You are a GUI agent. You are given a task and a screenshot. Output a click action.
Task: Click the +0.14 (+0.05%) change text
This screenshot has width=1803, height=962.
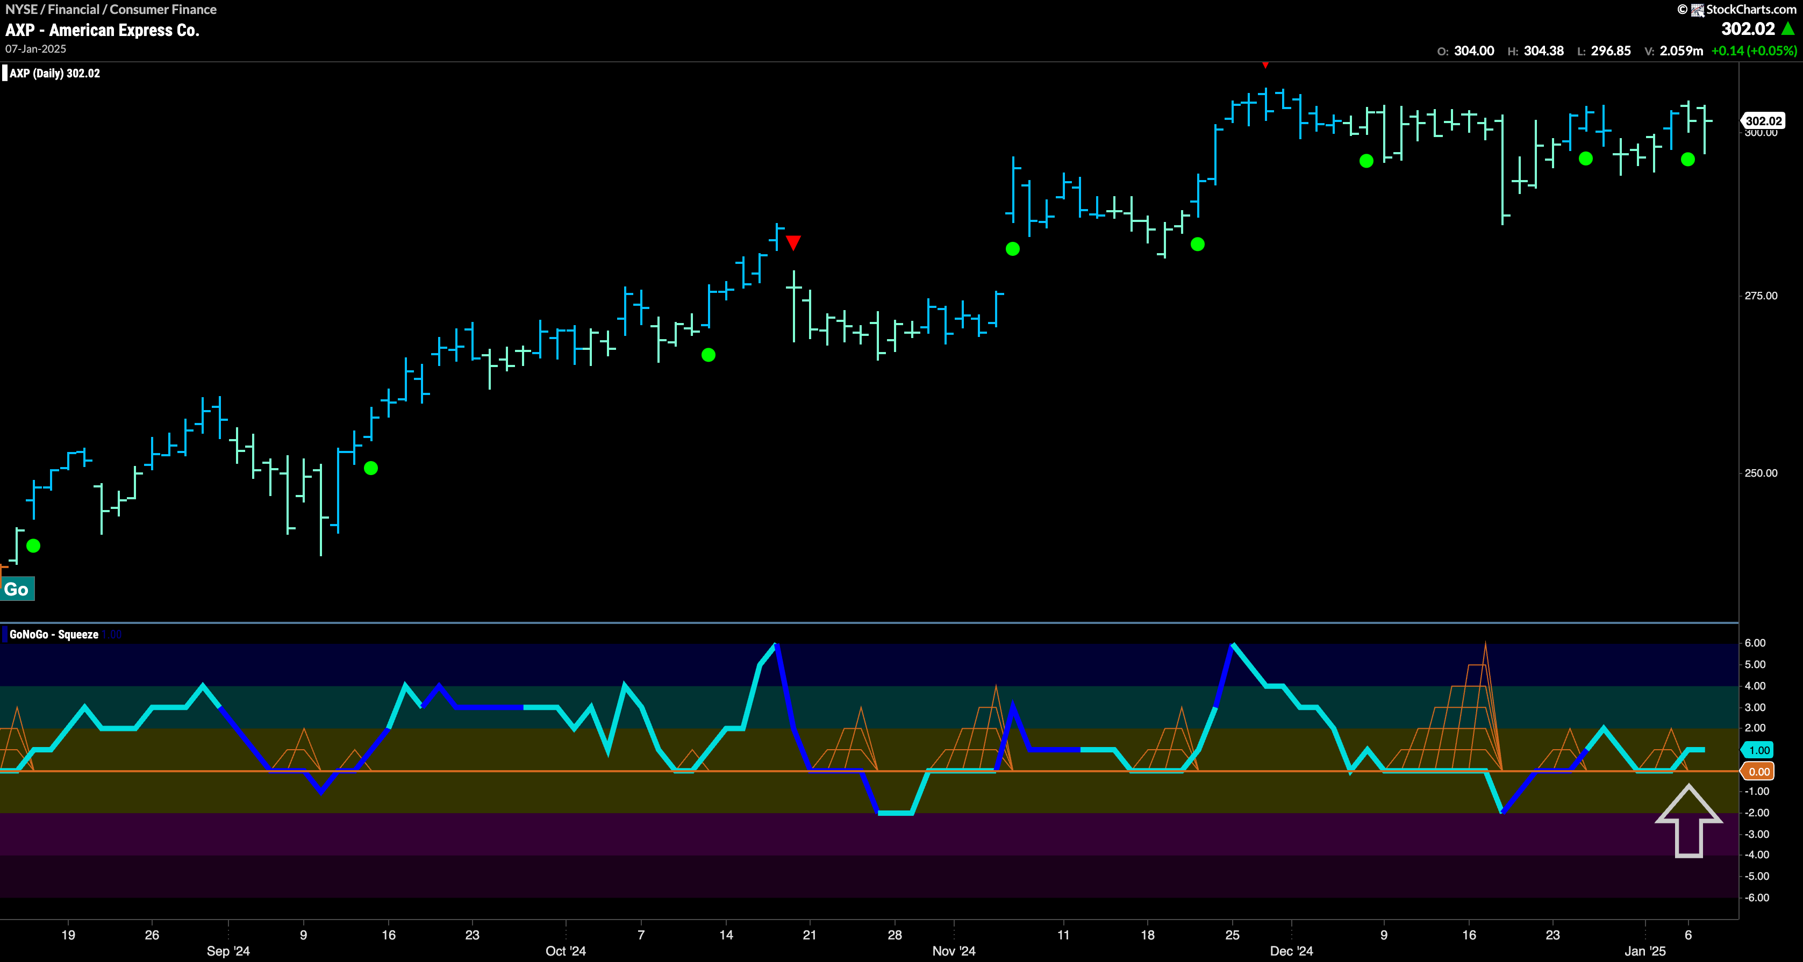click(x=1754, y=51)
